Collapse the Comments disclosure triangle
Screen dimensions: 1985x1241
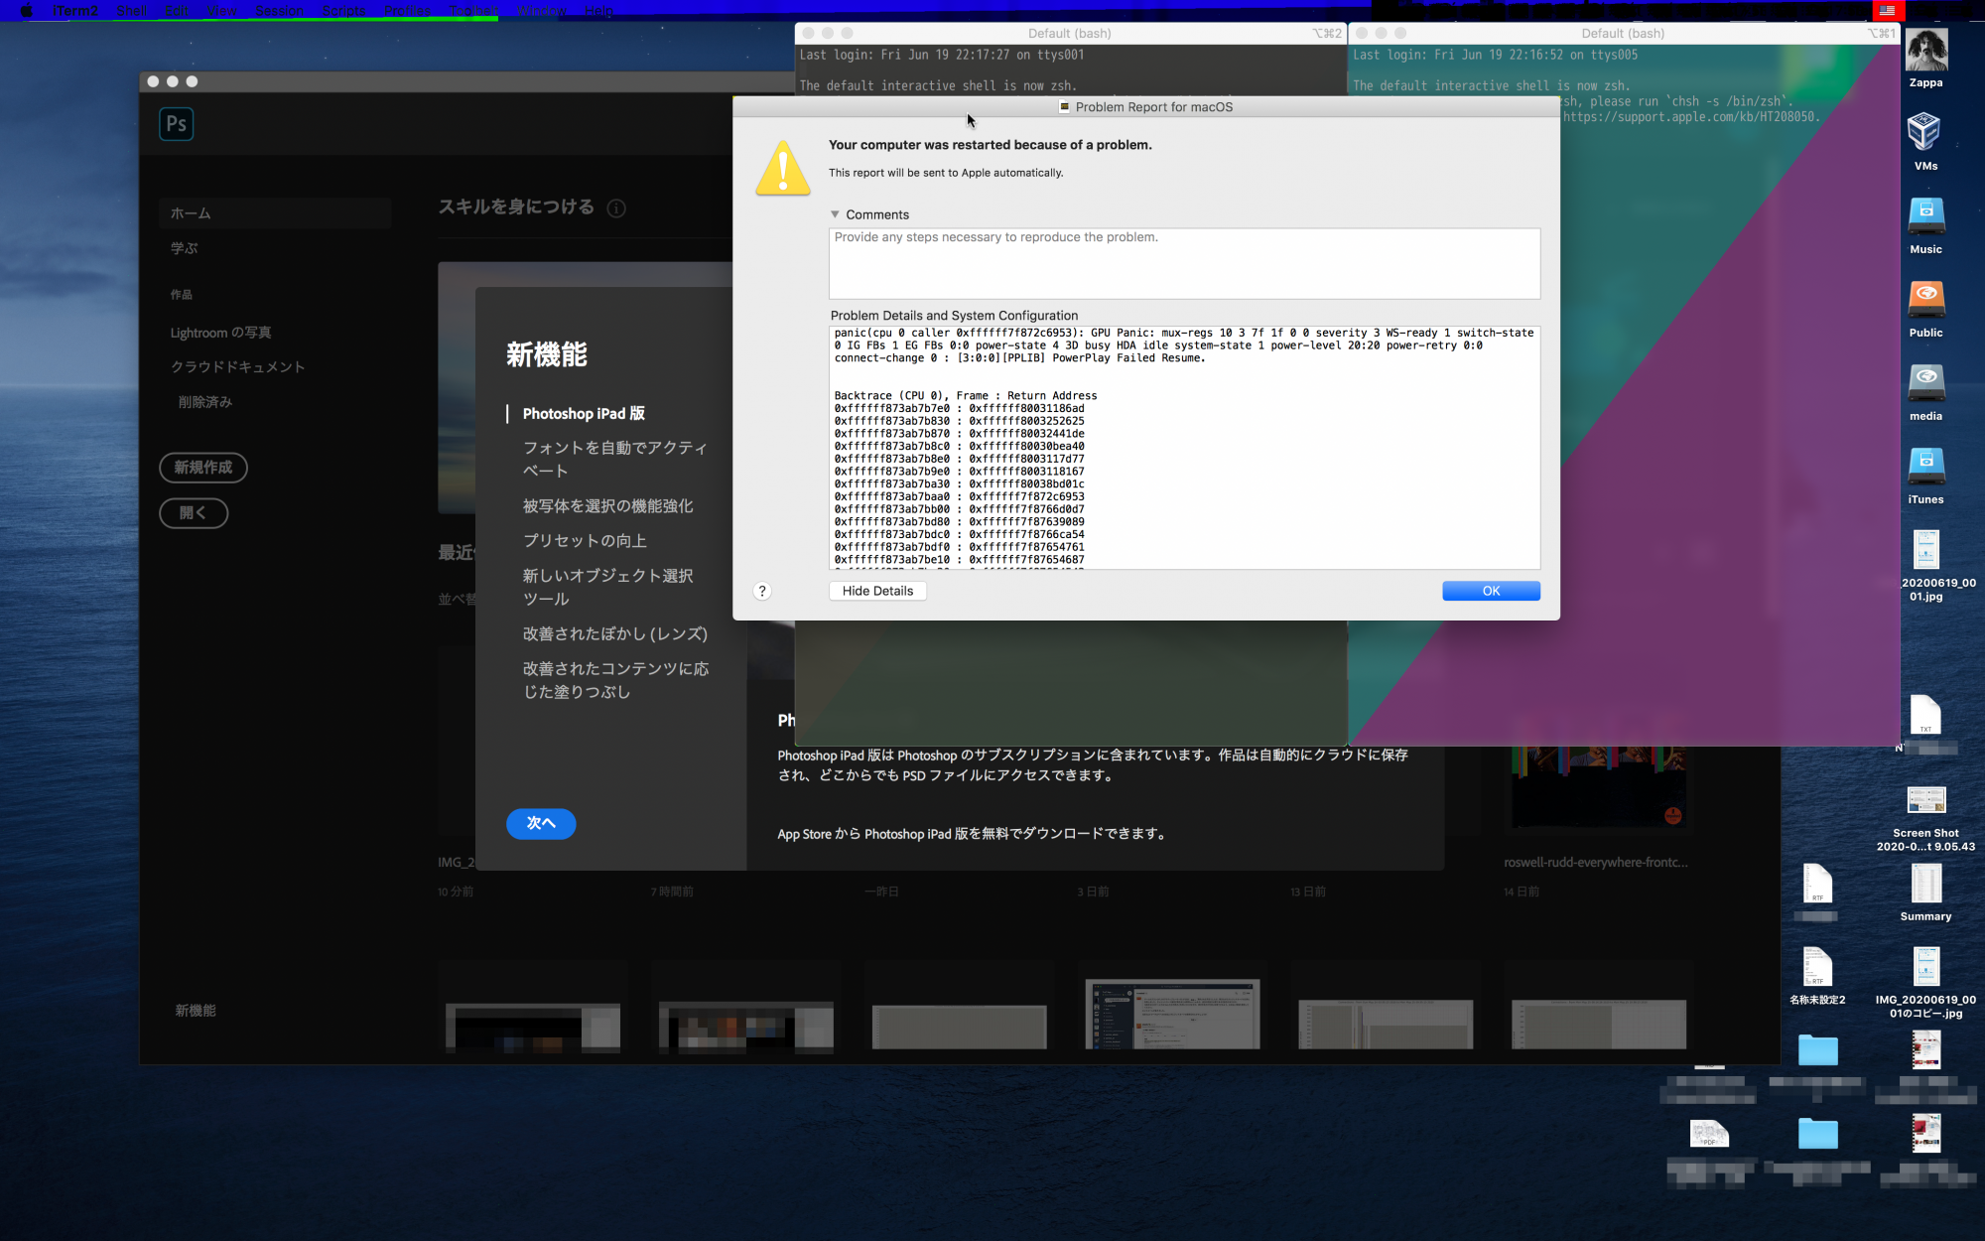coord(835,214)
